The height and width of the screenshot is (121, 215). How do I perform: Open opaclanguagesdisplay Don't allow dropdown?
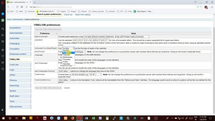tap(64, 71)
